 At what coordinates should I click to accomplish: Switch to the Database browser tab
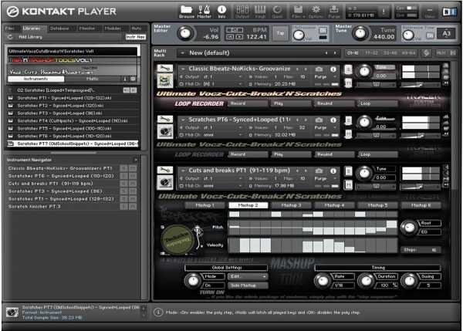tap(59, 29)
